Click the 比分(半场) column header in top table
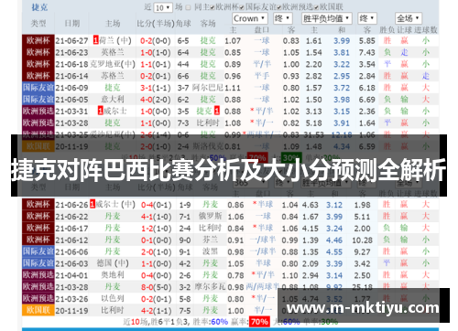 [156, 24]
